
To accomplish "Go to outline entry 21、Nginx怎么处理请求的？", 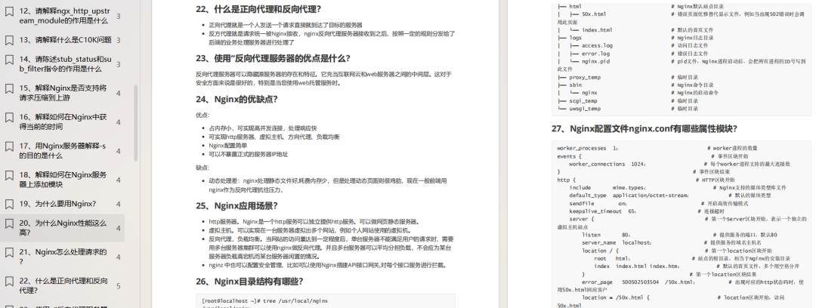I will (x=63, y=257).
